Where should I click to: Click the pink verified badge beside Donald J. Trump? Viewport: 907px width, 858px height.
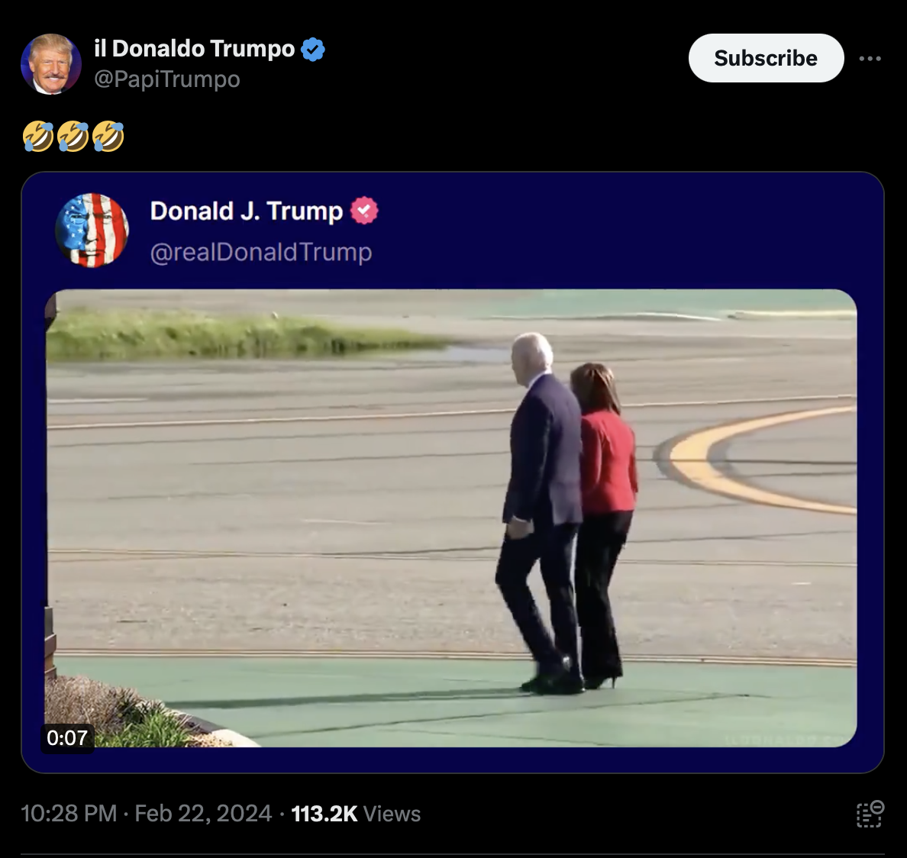364,211
